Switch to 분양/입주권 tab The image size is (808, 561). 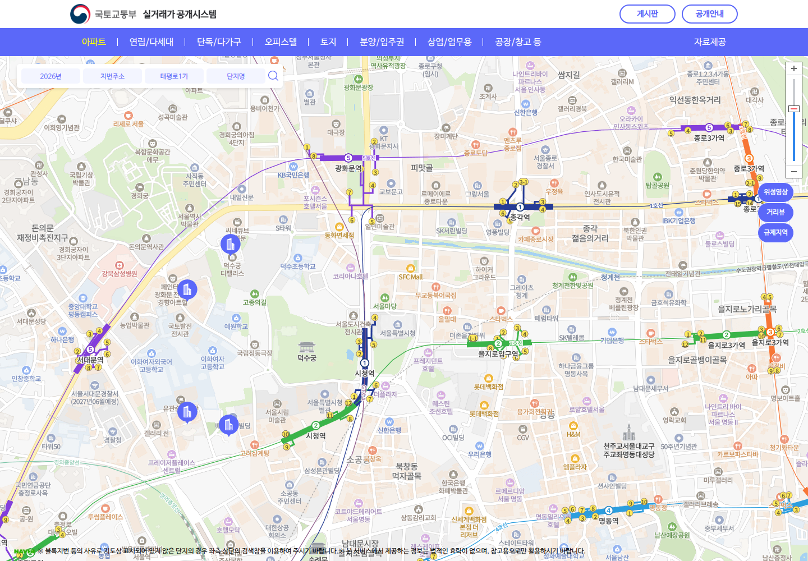click(x=382, y=42)
